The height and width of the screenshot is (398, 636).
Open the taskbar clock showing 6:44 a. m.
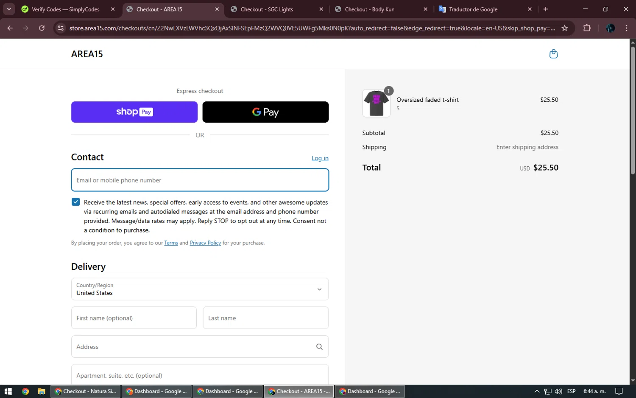click(594, 391)
